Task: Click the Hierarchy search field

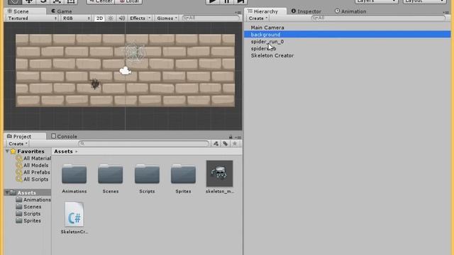Action: point(378,18)
